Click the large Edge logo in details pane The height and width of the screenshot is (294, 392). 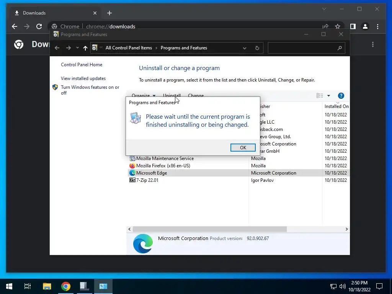click(143, 243)
